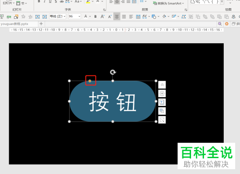Click the purple magic wand icon
The image size is (240, 174).
(x=220, y=24)
